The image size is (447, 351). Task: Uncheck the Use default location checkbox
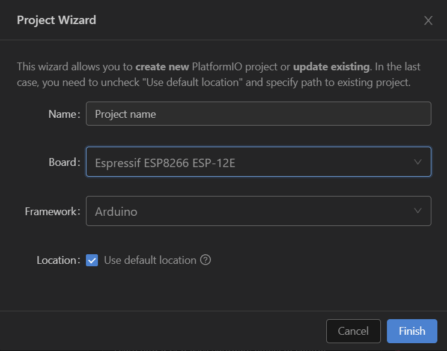coord(92,260)
